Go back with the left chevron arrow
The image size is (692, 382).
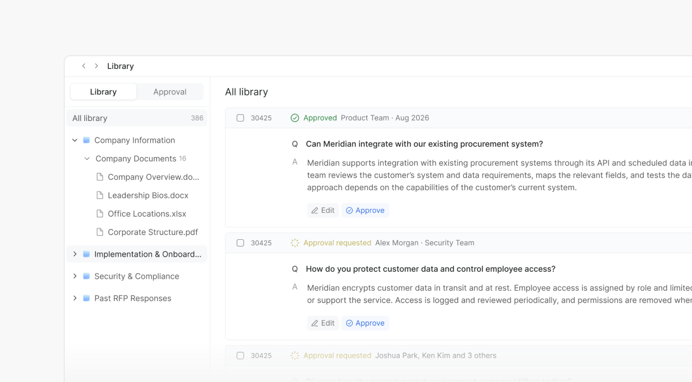click(83, 66)
